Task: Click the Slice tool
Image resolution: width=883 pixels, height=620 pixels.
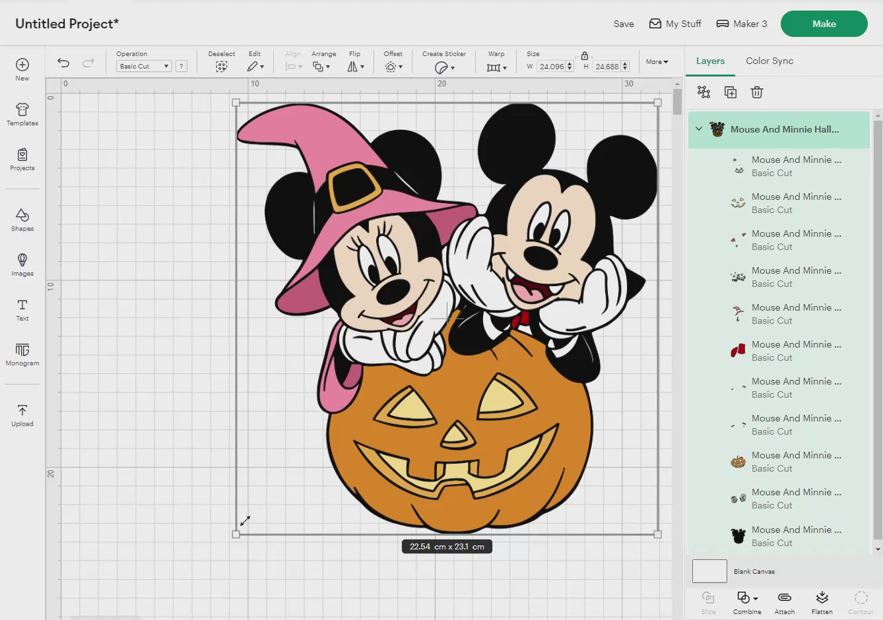Action: (x=708, y=602)
